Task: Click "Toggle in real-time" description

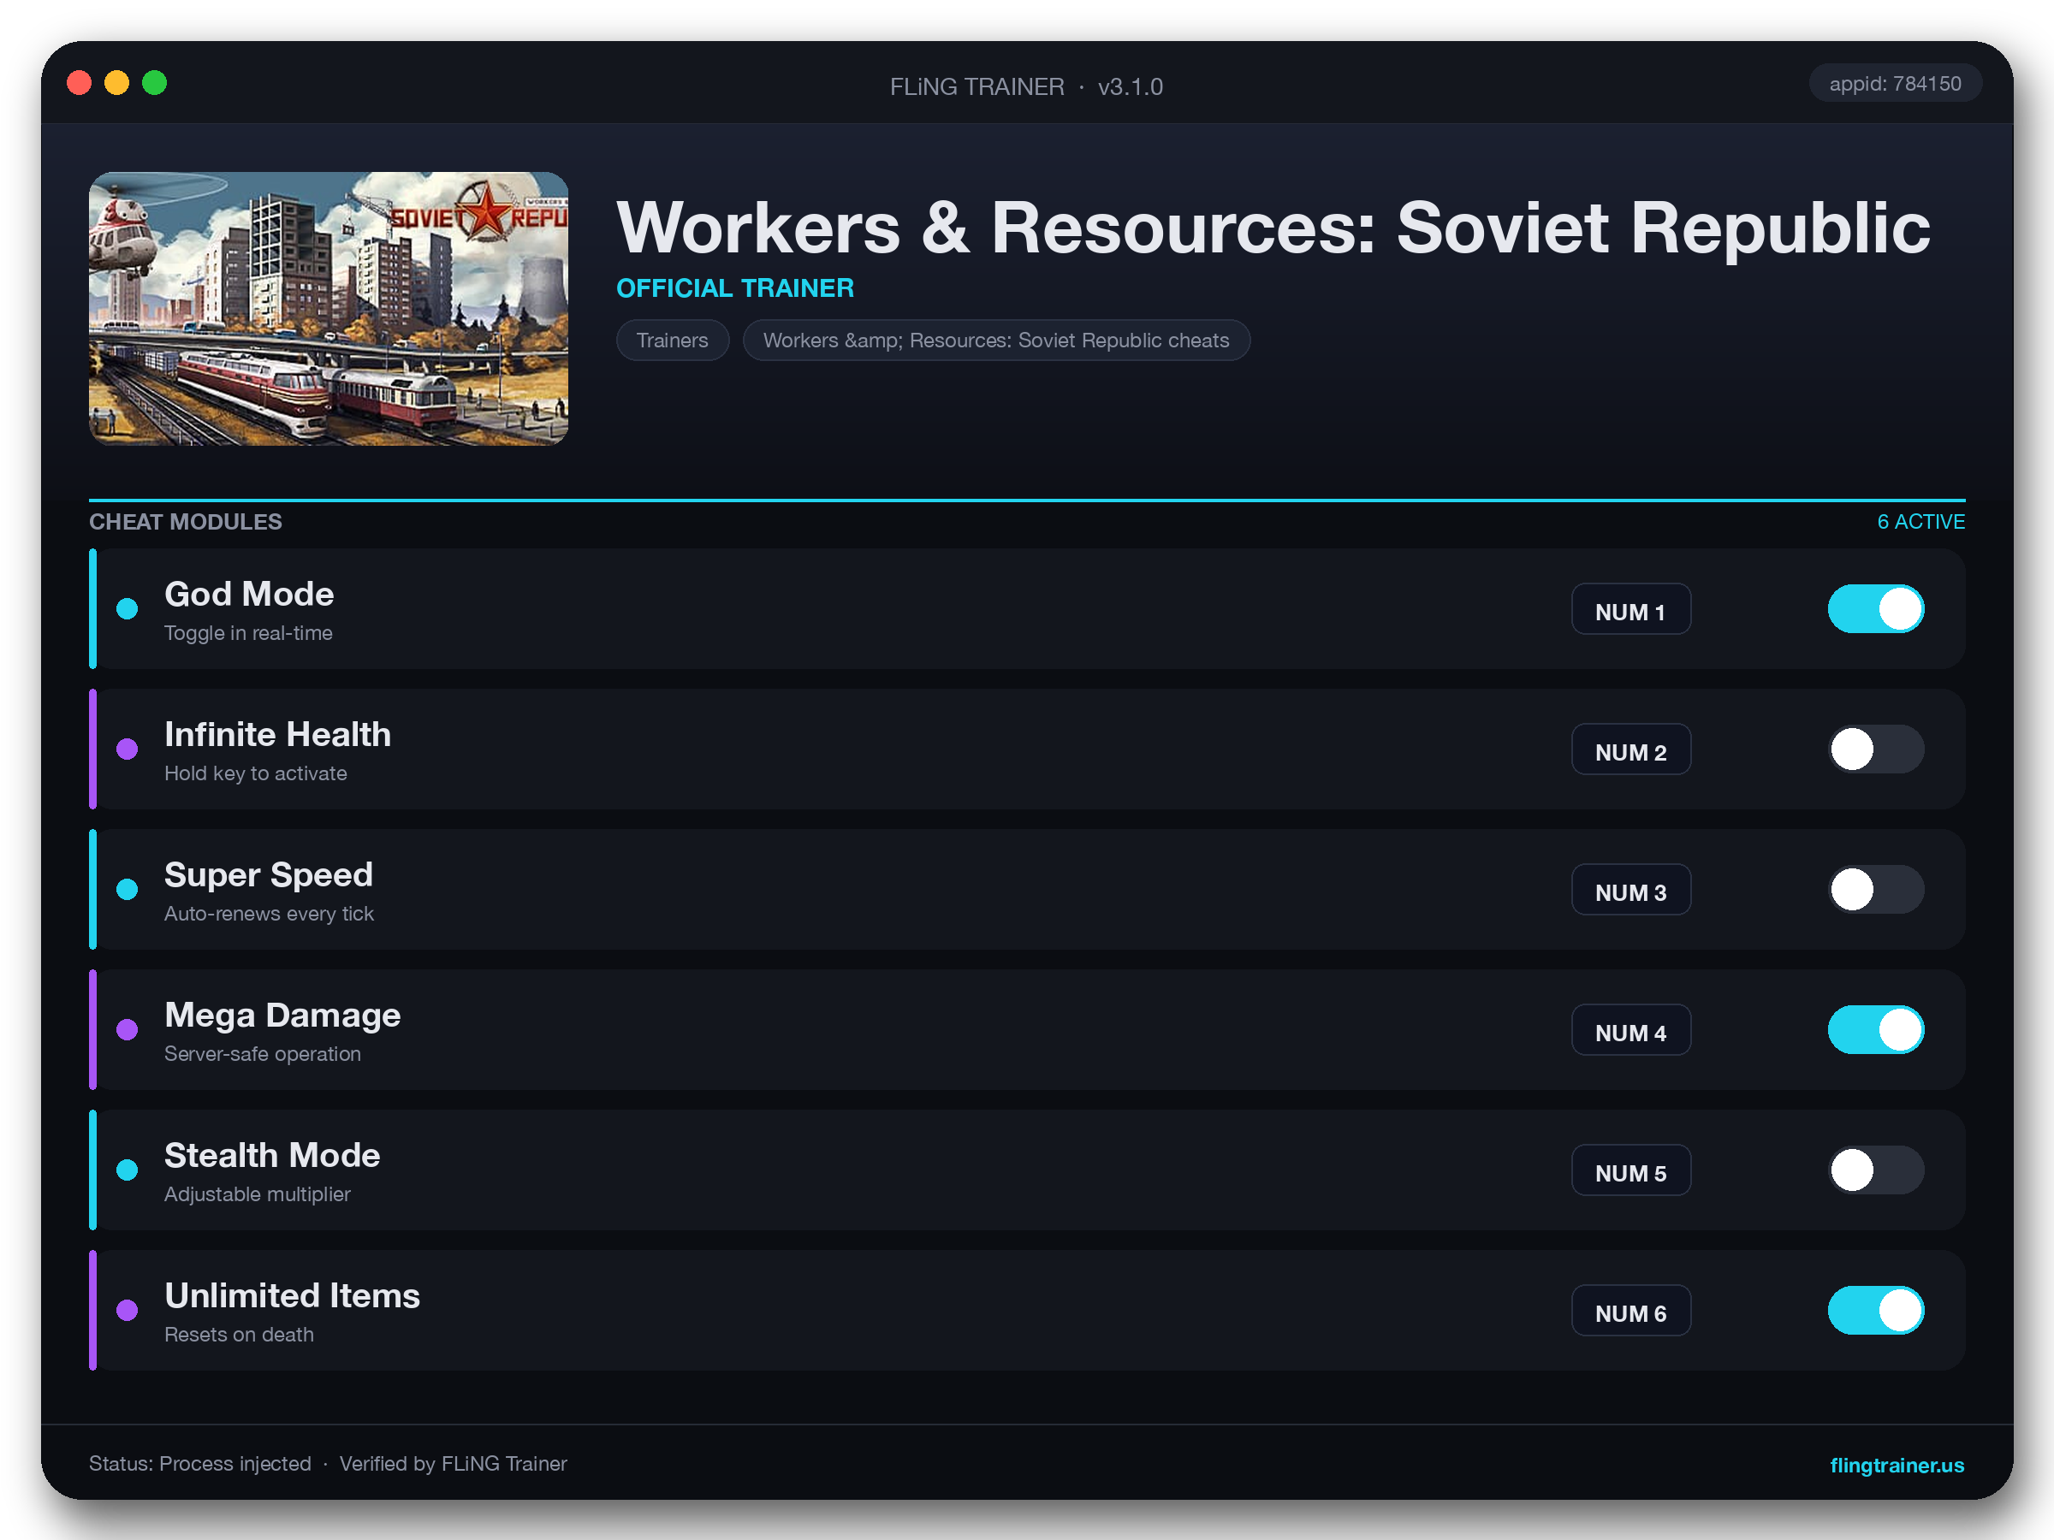Action: (248, 633)
